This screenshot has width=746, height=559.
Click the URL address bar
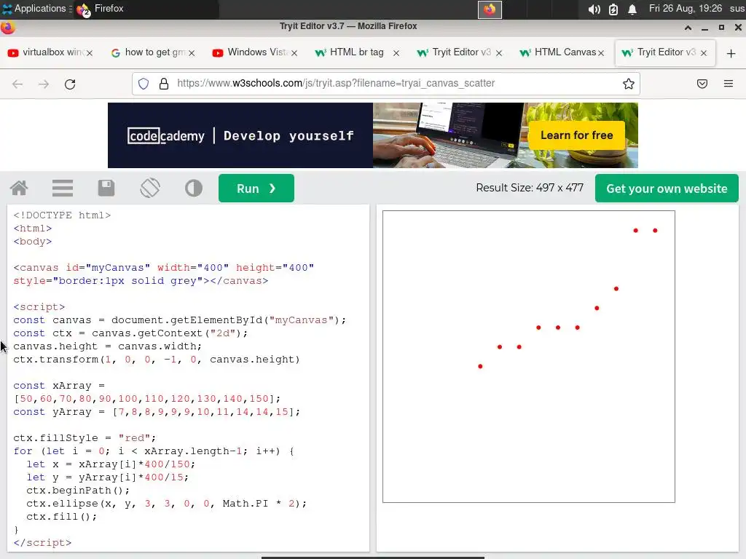coord(386,84)
